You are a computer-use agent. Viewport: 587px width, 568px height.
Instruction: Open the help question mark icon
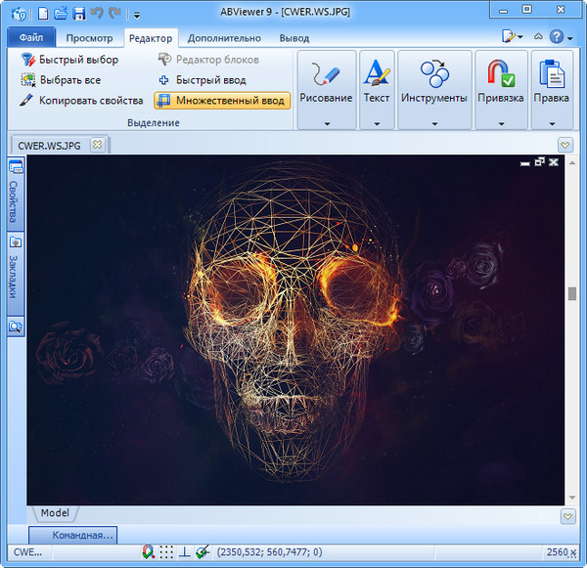tap(556, 37)
